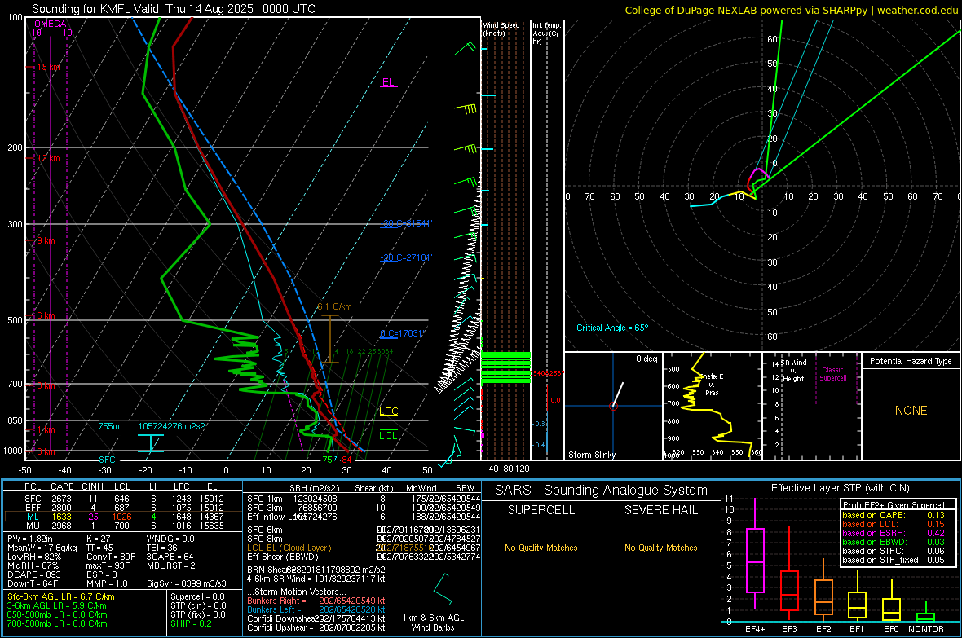Click No Quality Matches under SUPERCELL

tap(541, 548)
